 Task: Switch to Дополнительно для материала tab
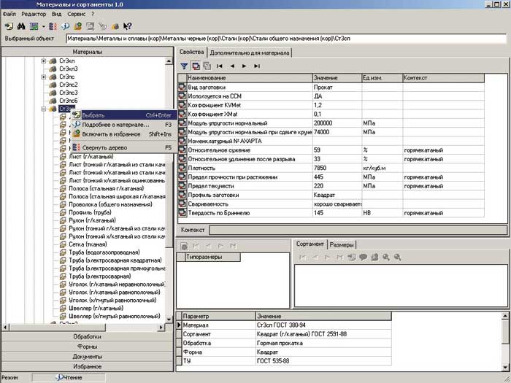click(250, 53)
